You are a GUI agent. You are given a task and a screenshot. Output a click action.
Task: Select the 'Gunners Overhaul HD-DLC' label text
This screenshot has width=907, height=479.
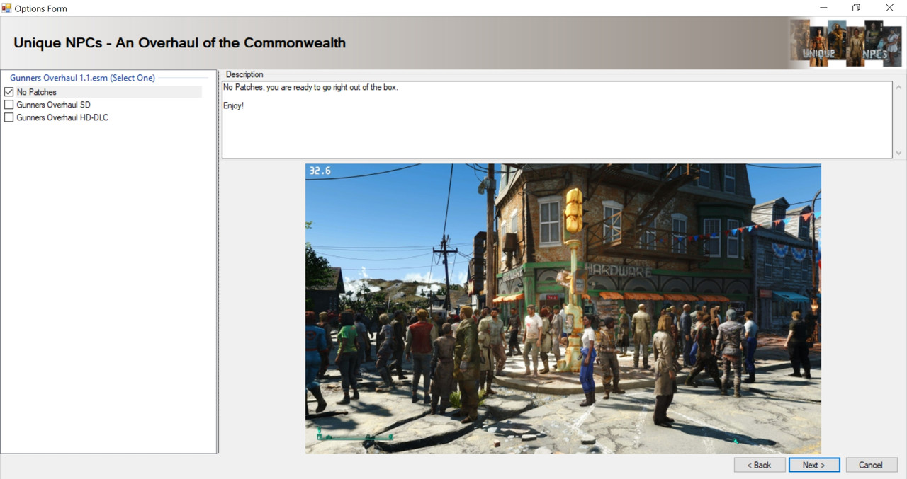pyautogui.click(x=62, y=117)
